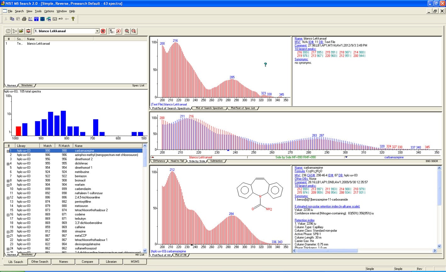Click the m/z toolbar icon

[x=61, y=19]
